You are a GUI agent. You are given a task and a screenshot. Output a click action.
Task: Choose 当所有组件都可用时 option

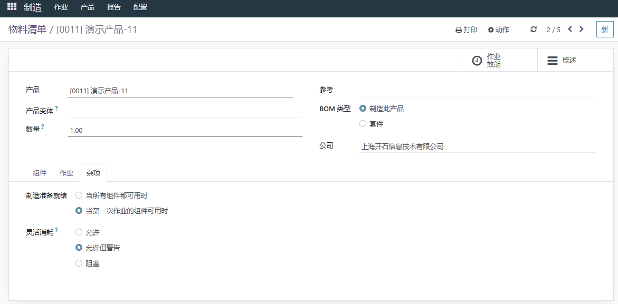[79, 195]
